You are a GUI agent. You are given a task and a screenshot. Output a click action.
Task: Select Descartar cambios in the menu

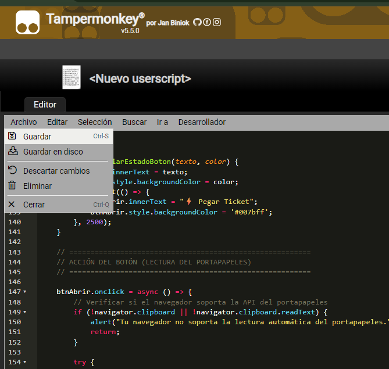click(x=59, y=171)
